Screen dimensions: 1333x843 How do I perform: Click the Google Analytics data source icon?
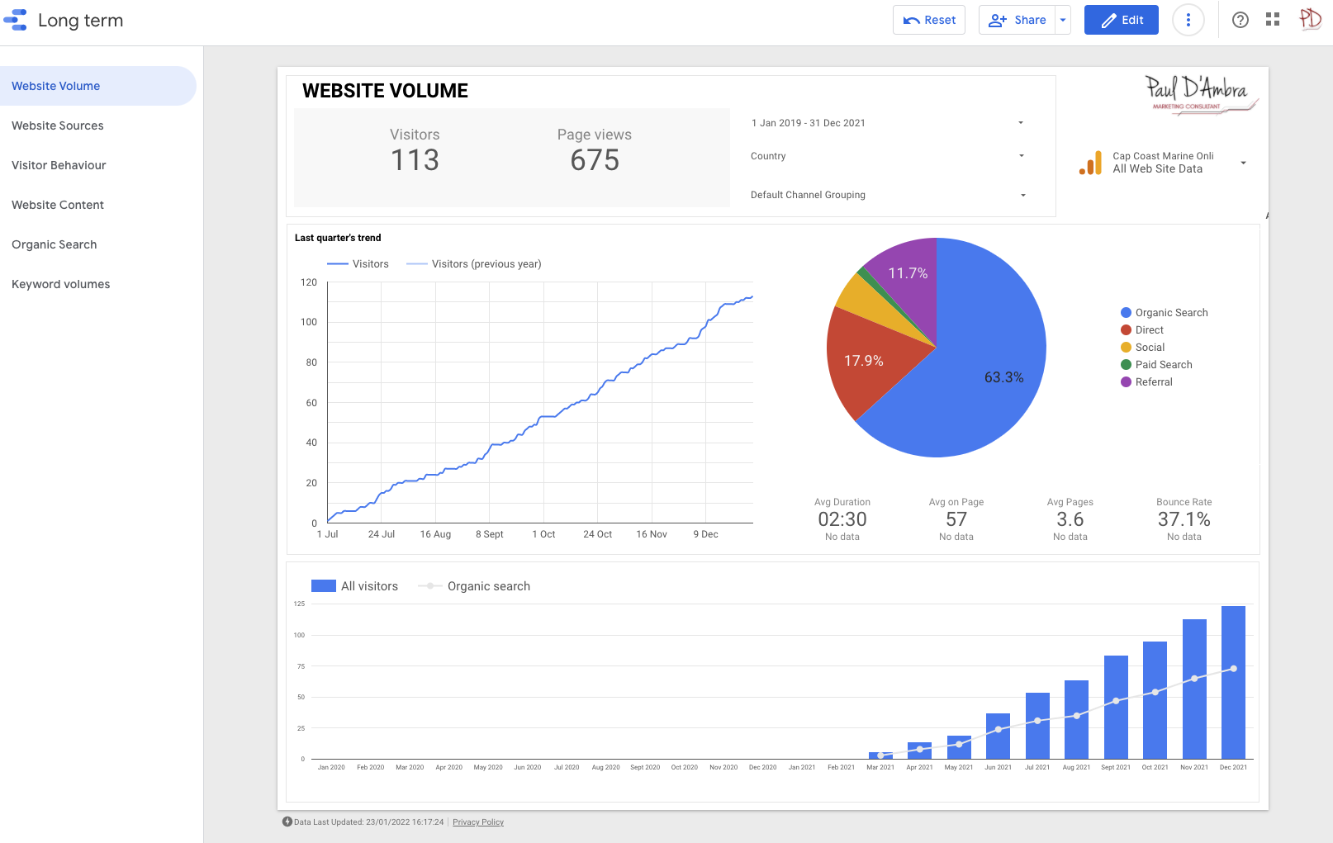point(1090,163)
